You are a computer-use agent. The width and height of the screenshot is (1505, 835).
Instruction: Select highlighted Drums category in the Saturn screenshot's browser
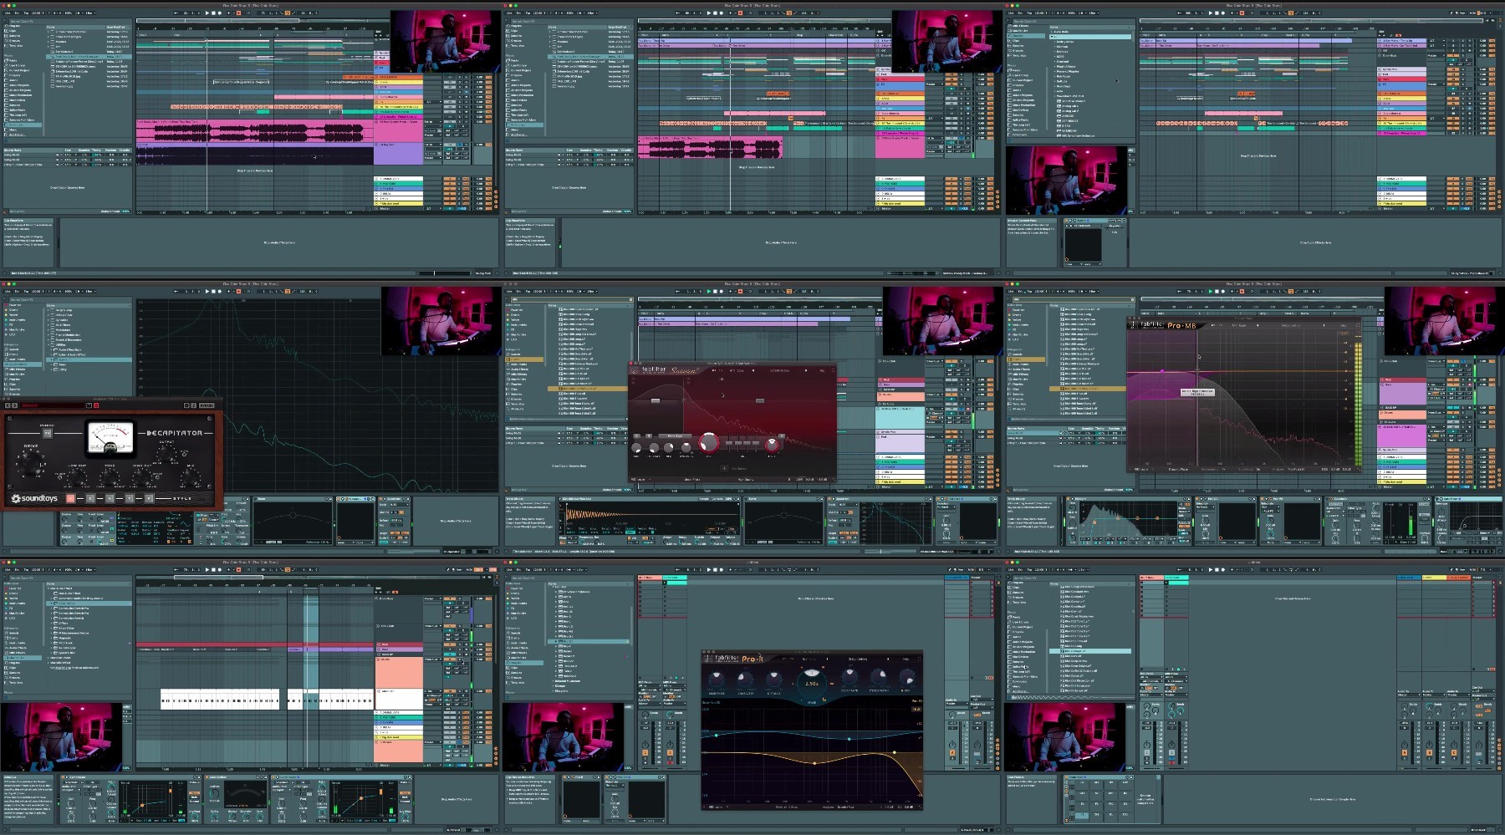coord(524,359)
